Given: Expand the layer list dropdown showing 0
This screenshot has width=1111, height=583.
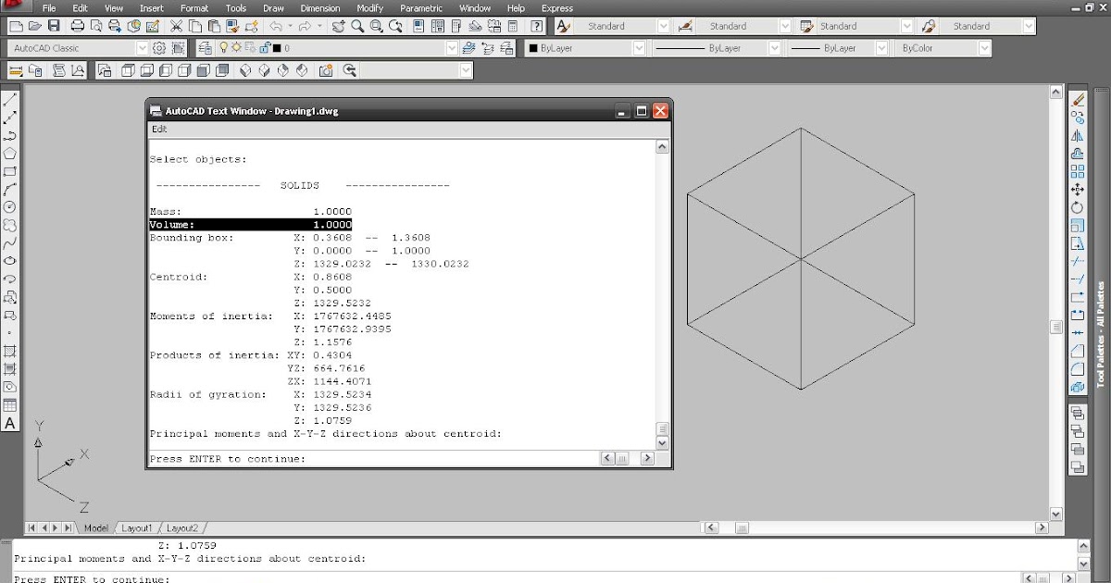Looking at the screenshot, I should coord(452,48).
